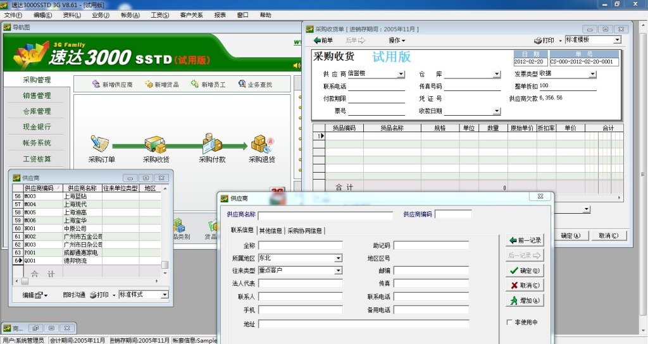Click the 整单折扣 field showing 100
This screenshot has width=648, height=344.
click(x=568, y=86)
